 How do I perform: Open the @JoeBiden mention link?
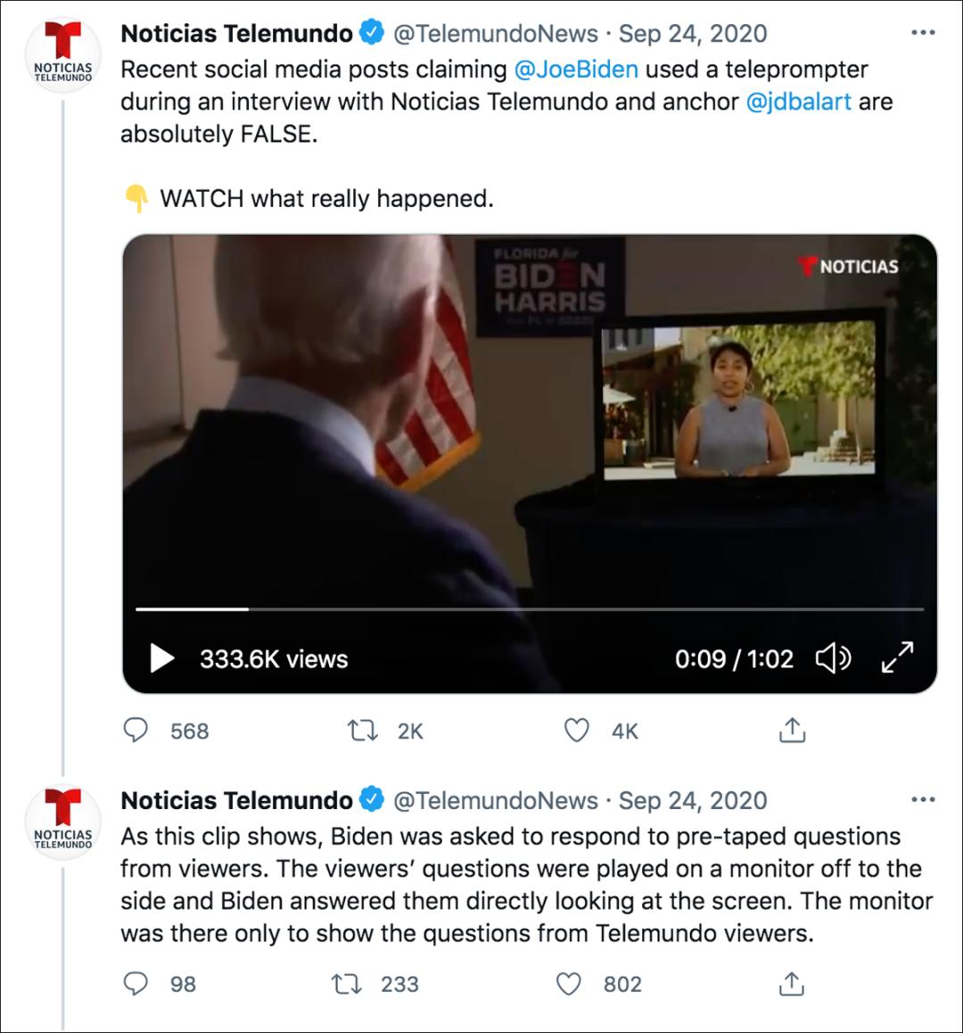tap(576, 70)
